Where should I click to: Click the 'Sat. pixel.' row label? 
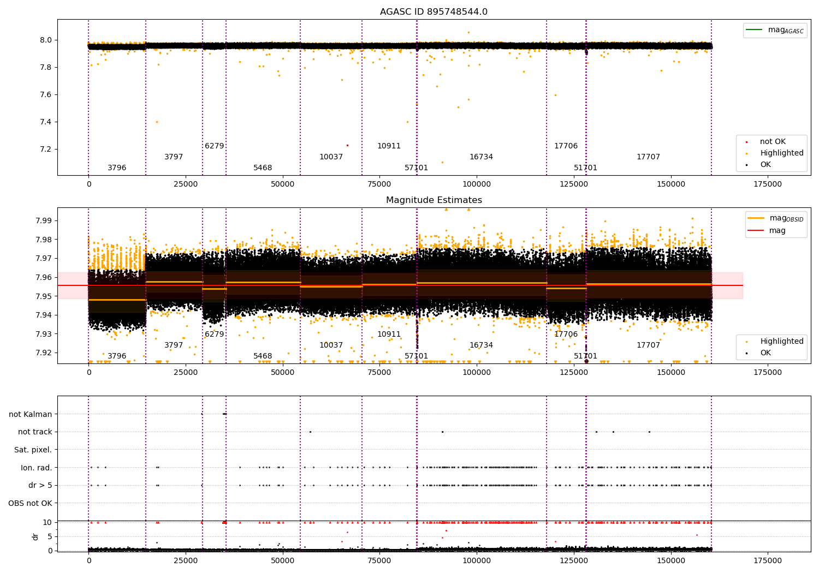click(x=33, y=450)
